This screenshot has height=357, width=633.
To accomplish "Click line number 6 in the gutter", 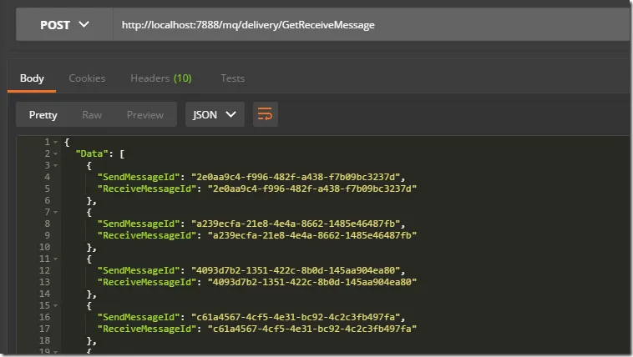I will pos(48,200).
